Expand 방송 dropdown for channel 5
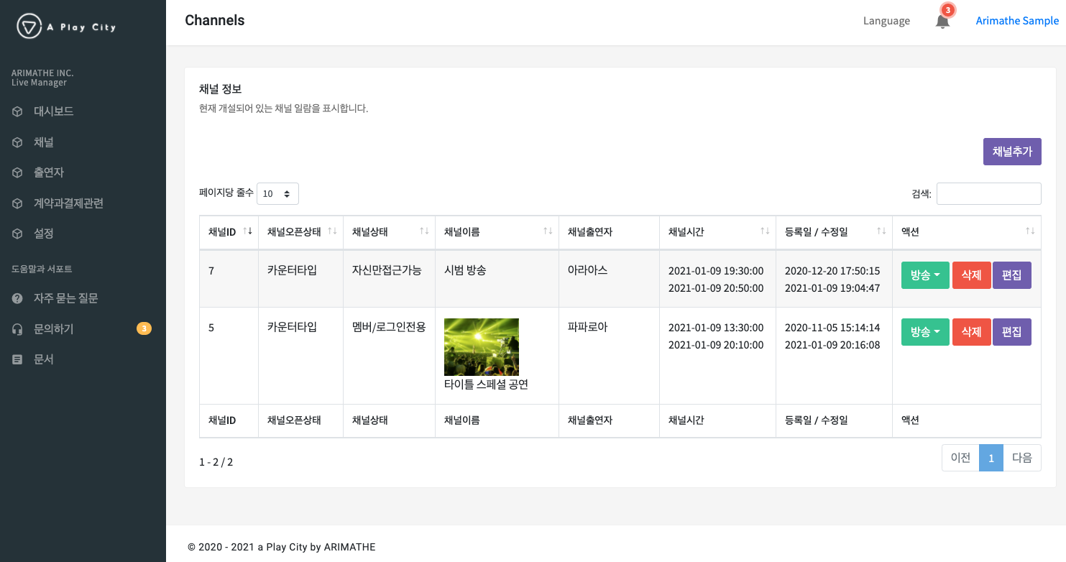Screen dimensions: 1066x562 coord(925,332)
